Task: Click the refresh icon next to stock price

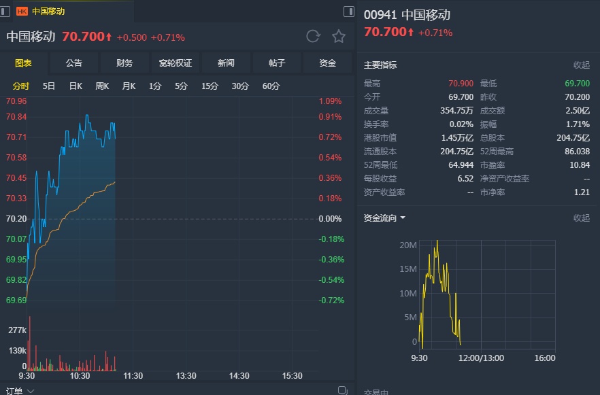Action: click(313, 36)
